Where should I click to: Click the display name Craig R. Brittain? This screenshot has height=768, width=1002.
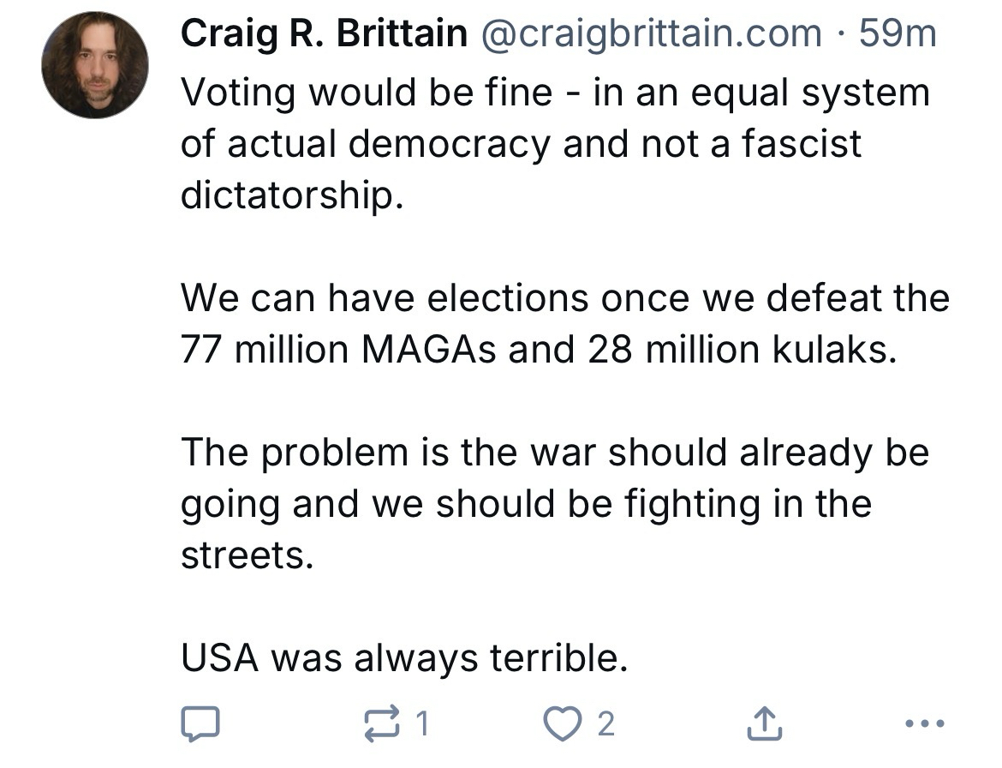(x=324, y=34)
